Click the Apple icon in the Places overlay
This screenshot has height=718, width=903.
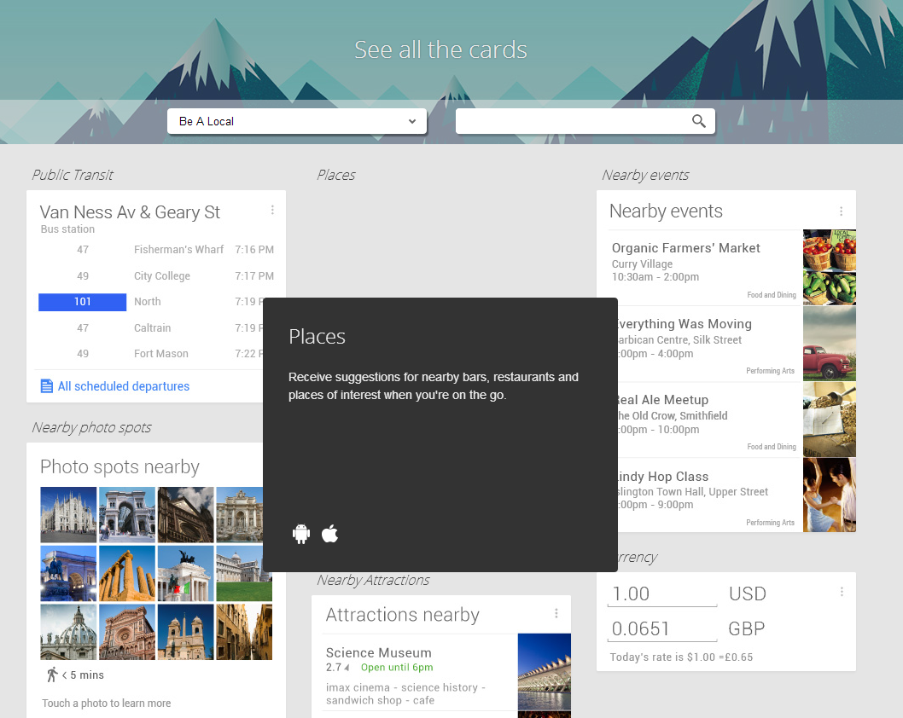coord(329,533)
